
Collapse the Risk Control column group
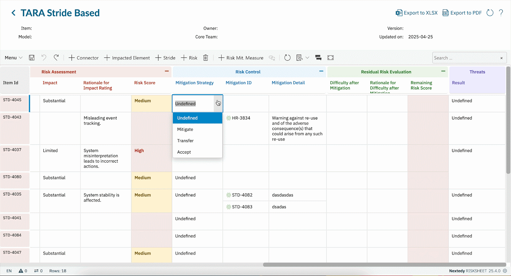321,71
